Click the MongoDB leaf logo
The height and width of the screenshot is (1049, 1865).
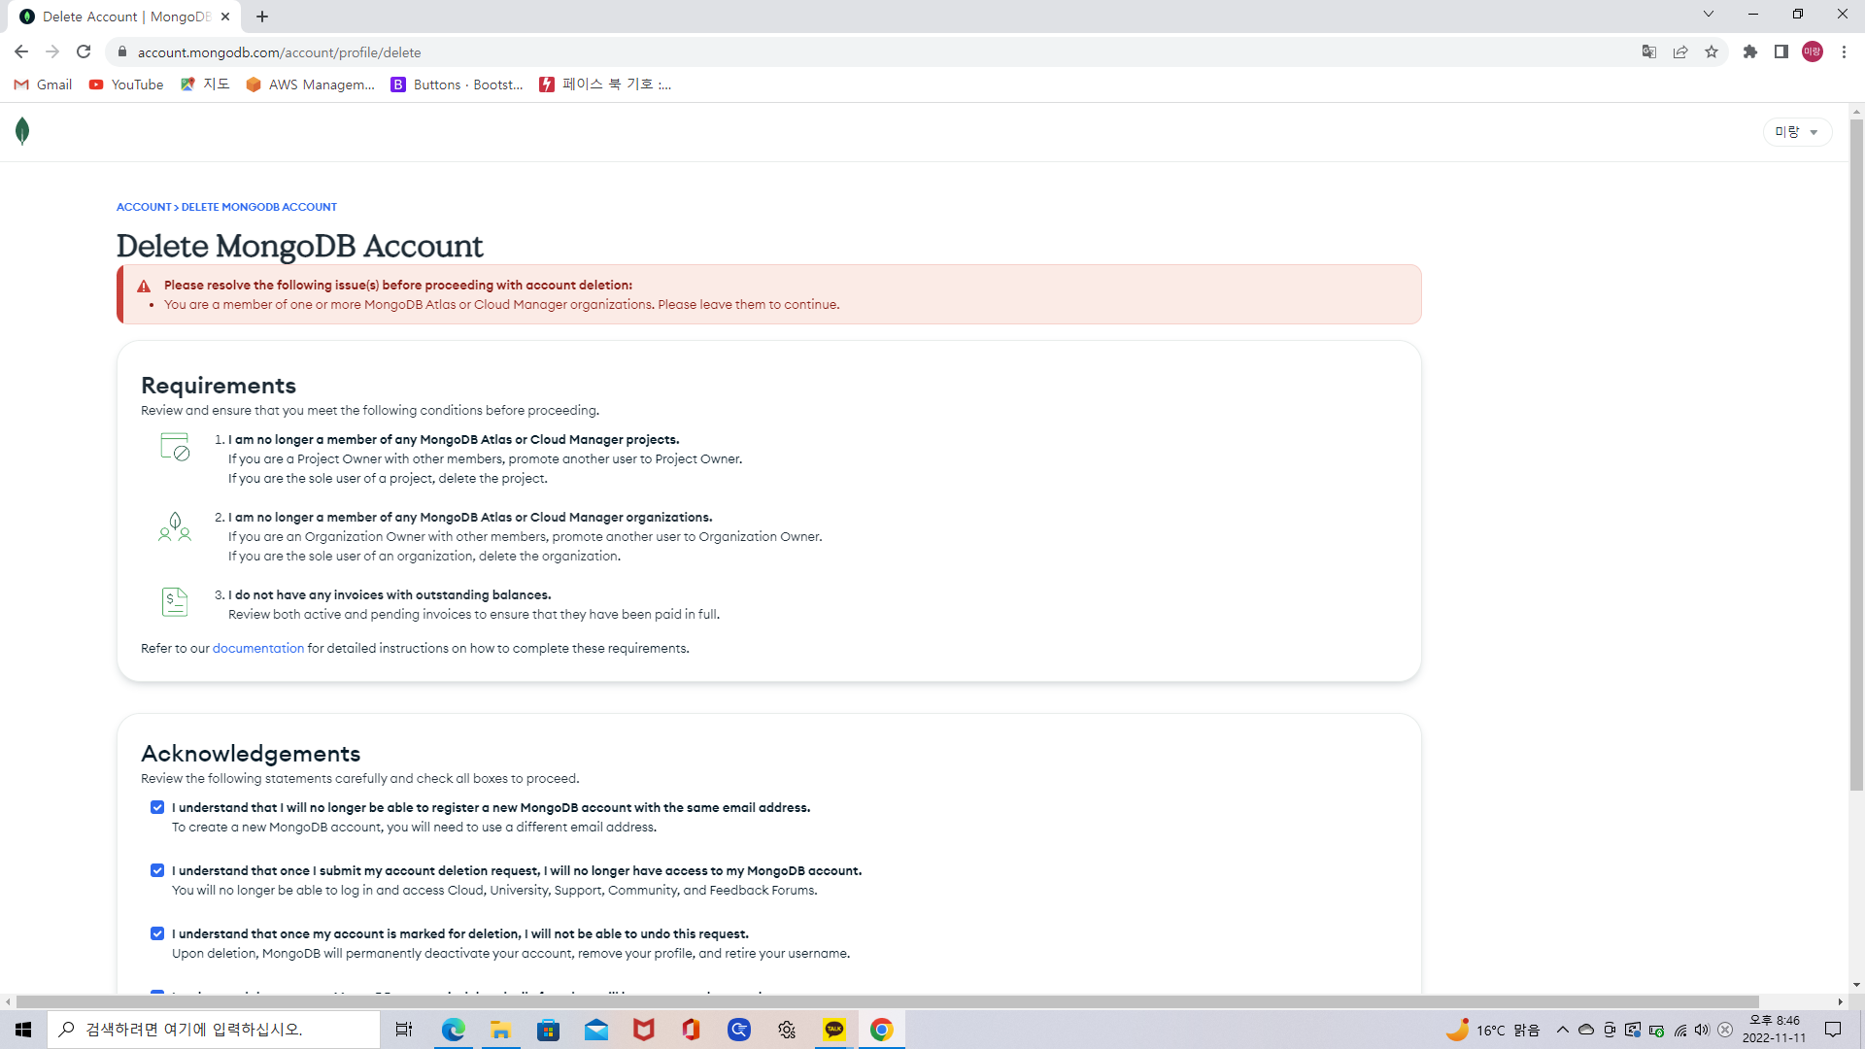tap(22, 131)
